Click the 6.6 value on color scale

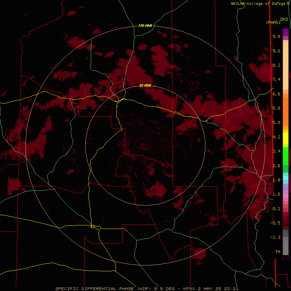pyautogui.click(x=276, y=94)
